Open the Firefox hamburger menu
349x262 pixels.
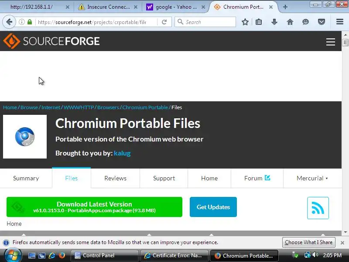(340, 21)
